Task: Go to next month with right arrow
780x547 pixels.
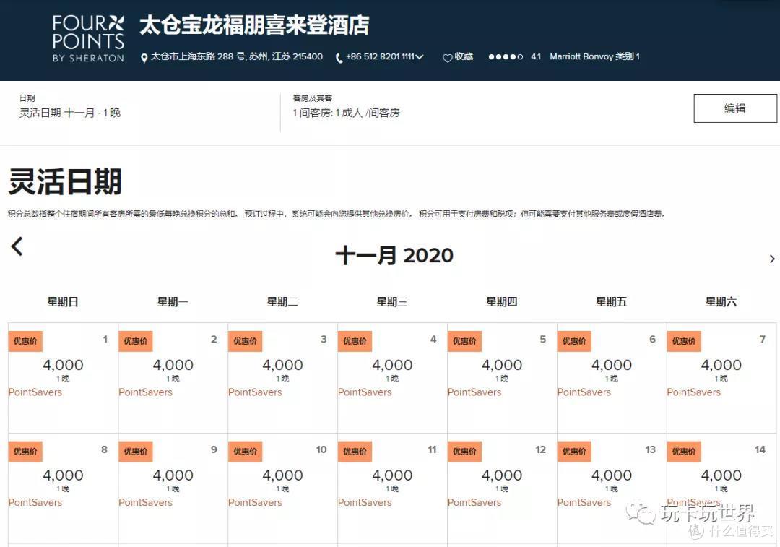Action: [772, 259]
